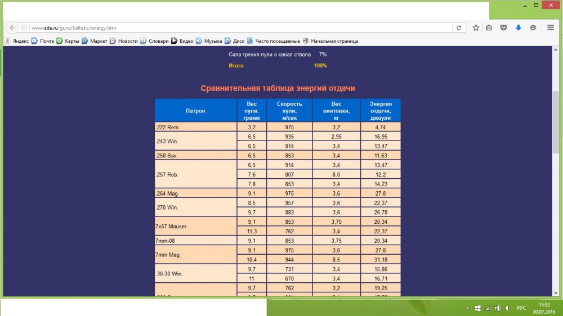Open the bookmarks list icon
The width and height of the screenshot is (563, 316).
coord(489,28)
